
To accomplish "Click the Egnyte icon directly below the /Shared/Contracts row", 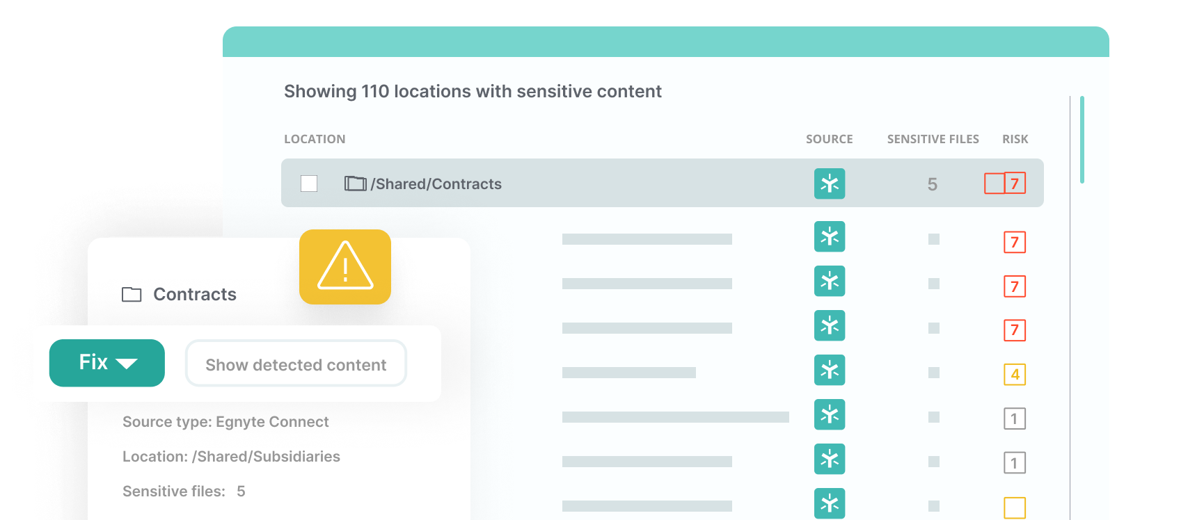I will (x=830, y=236).
